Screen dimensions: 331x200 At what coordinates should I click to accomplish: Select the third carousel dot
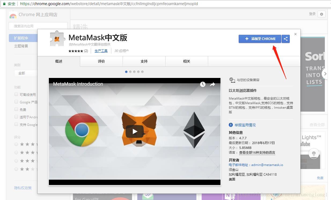[x=134, y=72]
